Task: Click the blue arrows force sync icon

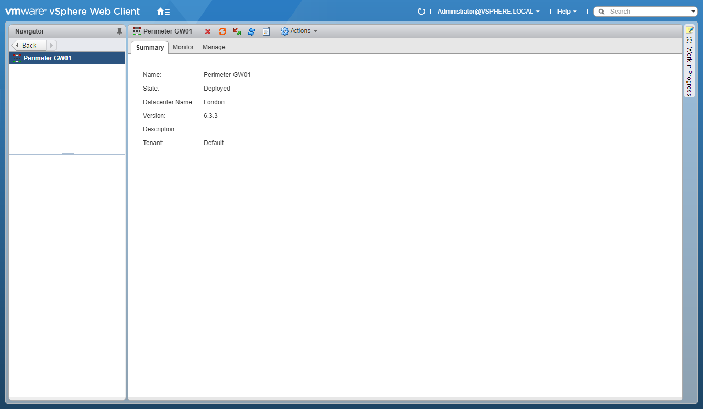Action: click(251, 31)
